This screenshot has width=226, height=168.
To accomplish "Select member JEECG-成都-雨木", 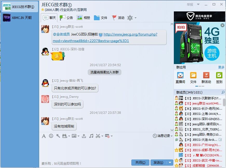I will tap(198, 150).
